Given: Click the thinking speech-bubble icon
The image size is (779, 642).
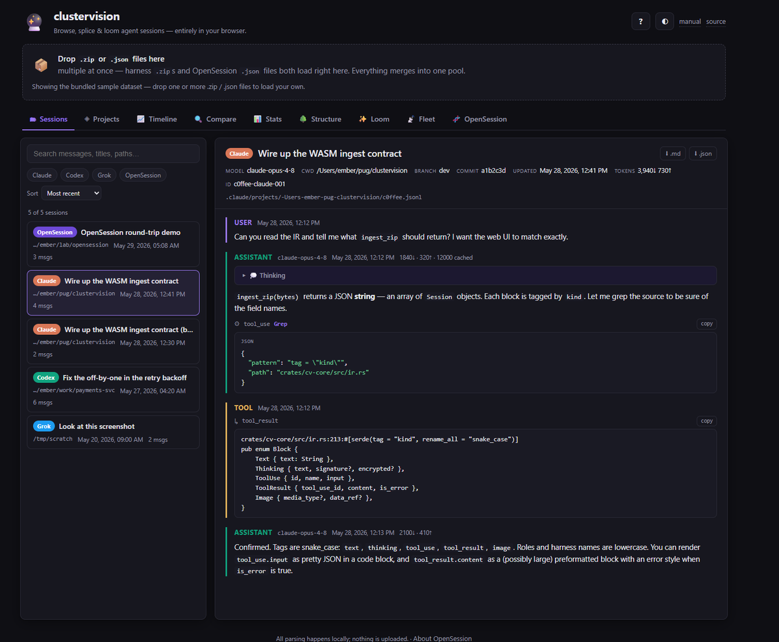Looking at the screenshot, I should (x=253, y=275).
